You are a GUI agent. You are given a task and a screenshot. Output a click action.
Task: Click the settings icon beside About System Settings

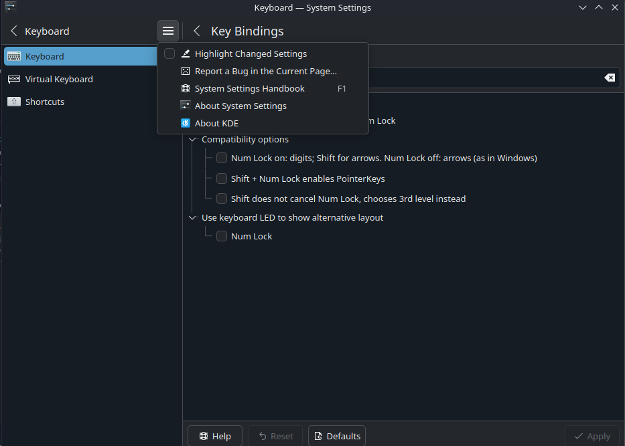186,106
